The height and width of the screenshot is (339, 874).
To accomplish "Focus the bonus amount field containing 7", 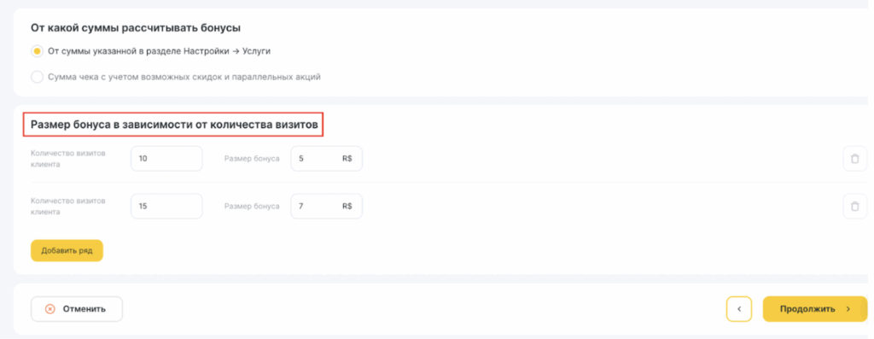I will tap(327, 207).
